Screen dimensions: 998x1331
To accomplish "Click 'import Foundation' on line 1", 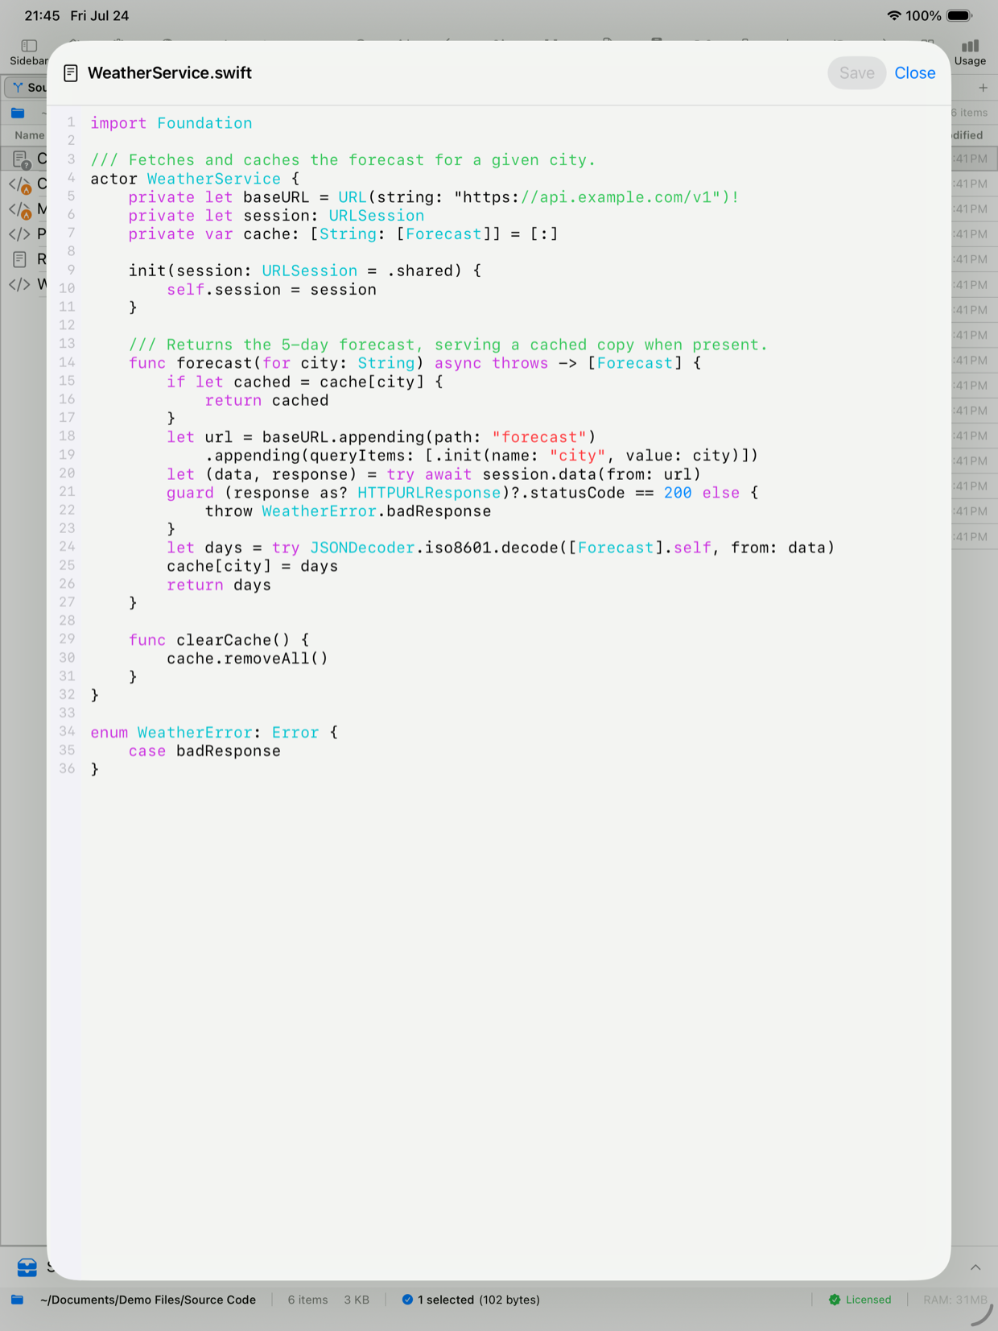I will coord(171,123).
